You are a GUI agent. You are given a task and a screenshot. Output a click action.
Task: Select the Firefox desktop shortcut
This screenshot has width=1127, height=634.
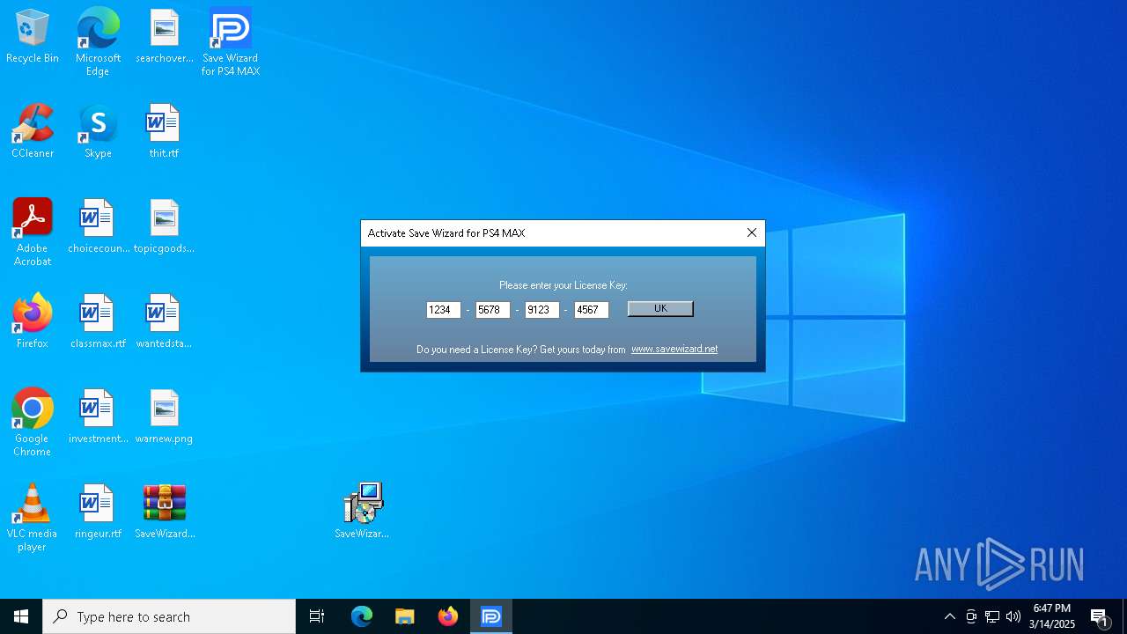point(33,322)
